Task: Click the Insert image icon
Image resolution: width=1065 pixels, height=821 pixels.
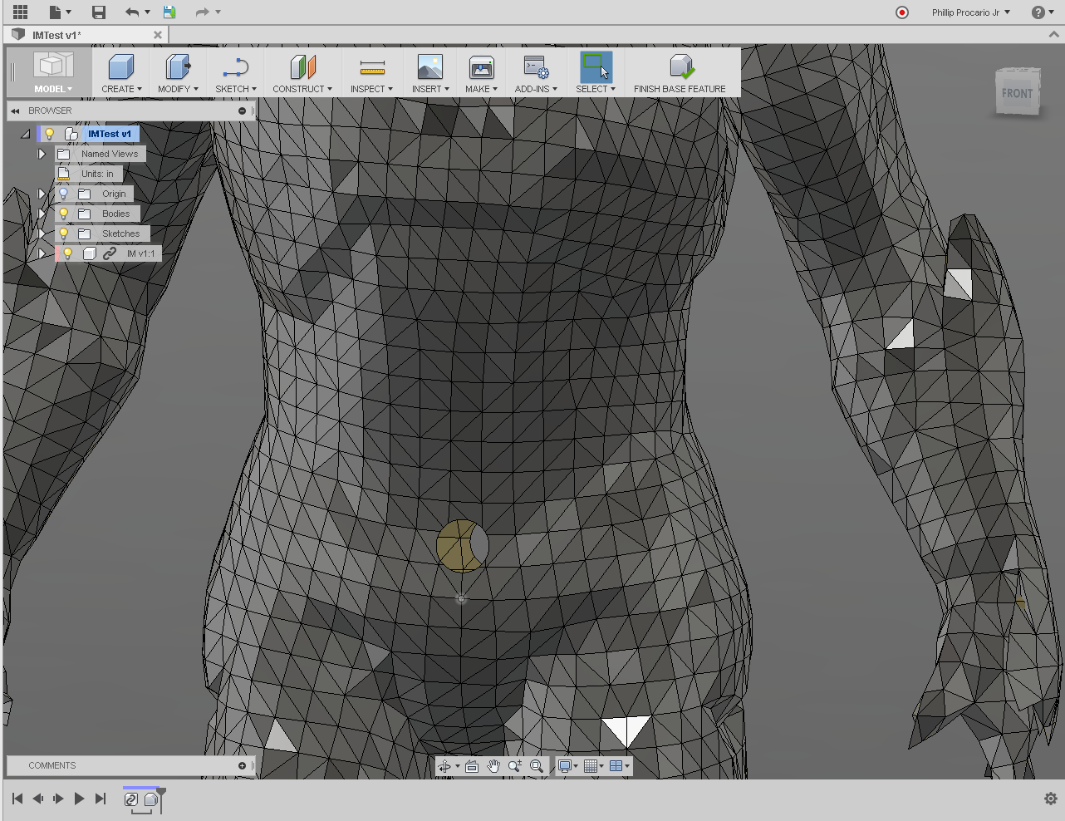Action: pyautogui.click(x=430, y=66)
